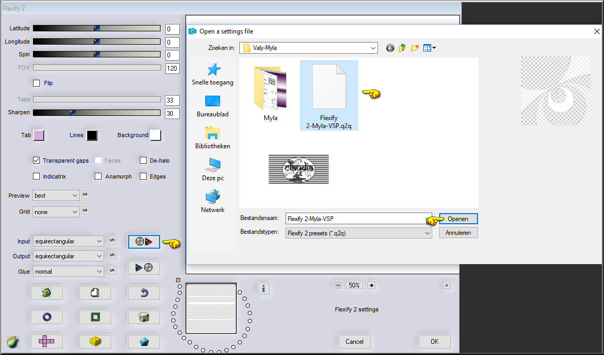Click the Flexify info button
This screenshot has height=355, width=604.
click(264, 289)
